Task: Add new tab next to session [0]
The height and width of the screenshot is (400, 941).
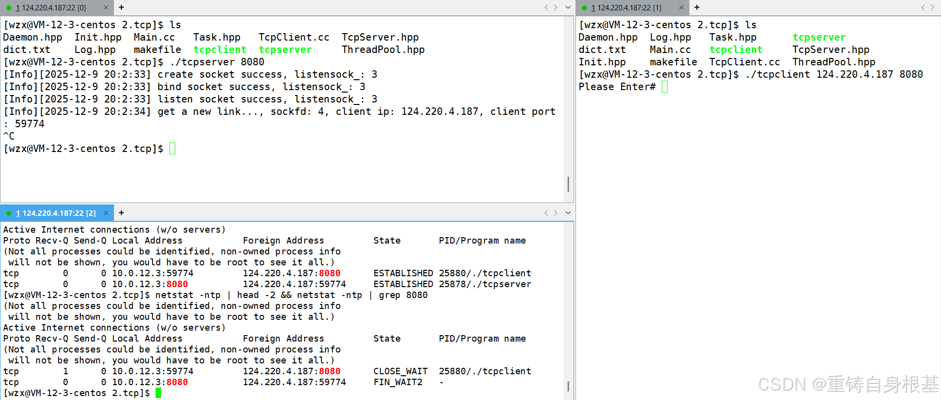Action: [121, 7]
